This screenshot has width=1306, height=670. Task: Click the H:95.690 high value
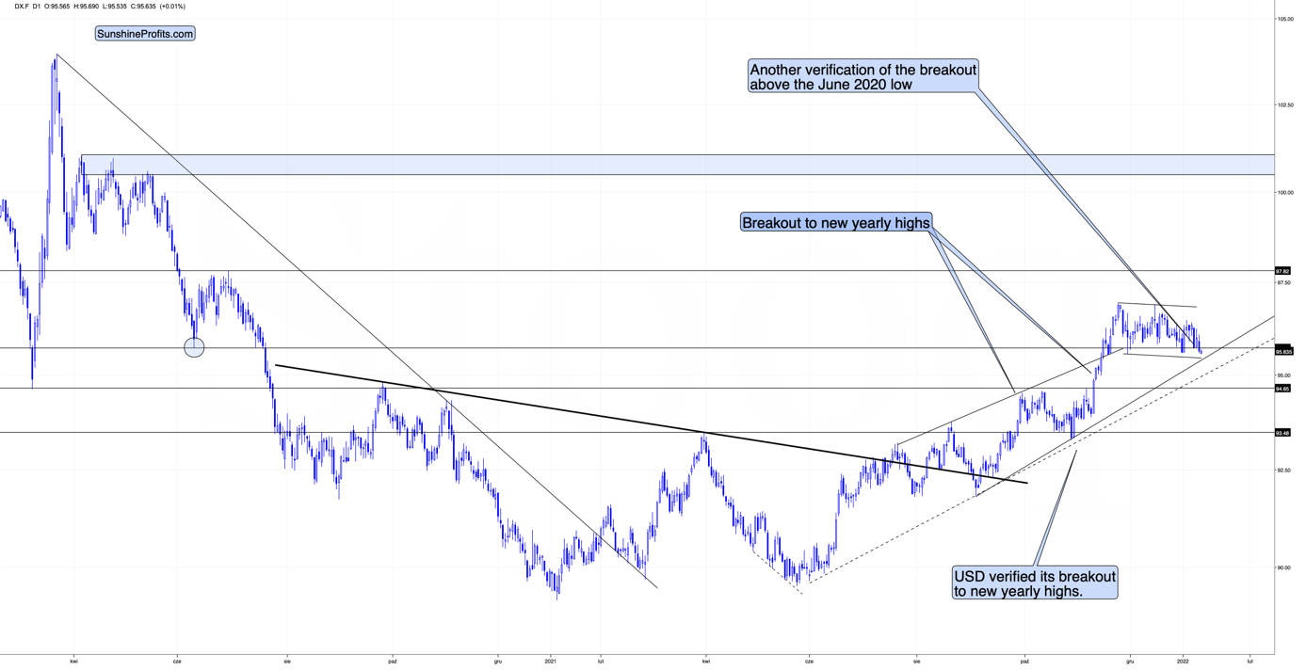click(x=87, y=7)
